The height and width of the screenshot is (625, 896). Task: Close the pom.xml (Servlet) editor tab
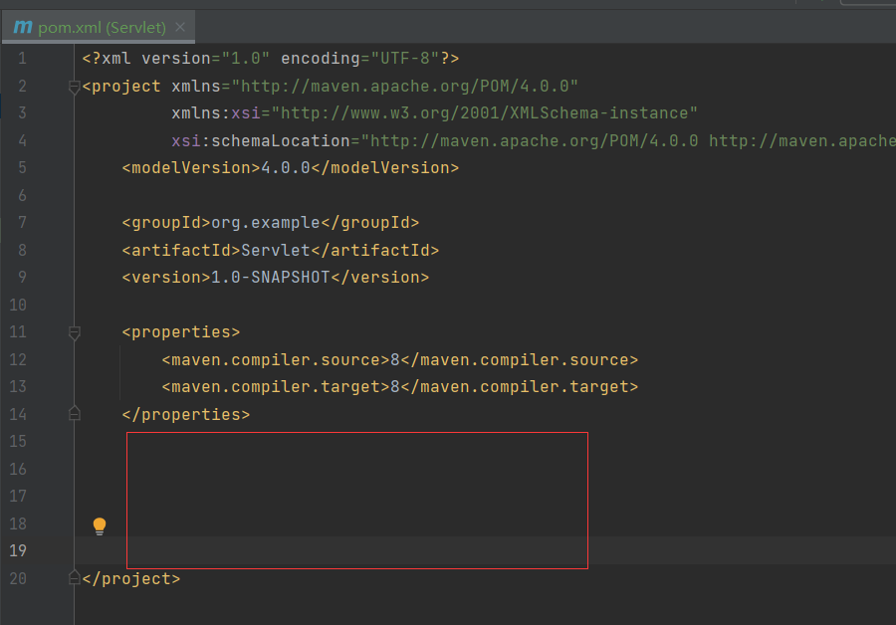180,27
